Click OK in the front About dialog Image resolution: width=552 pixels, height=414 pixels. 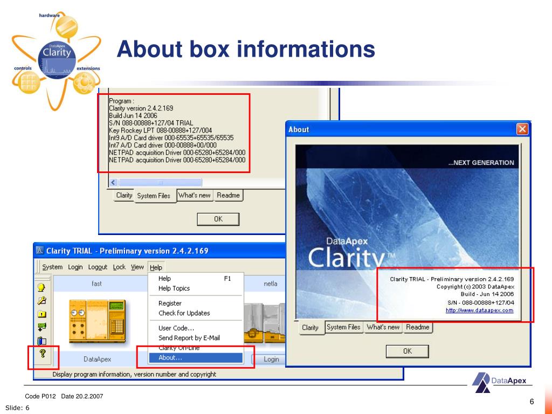click(408, 351)
